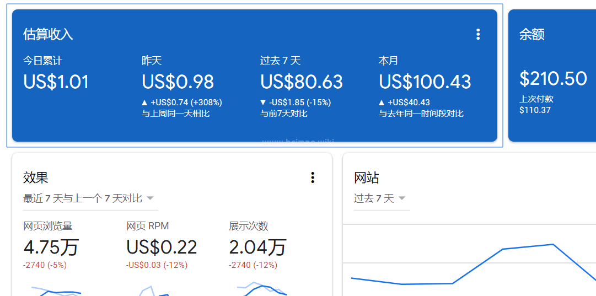Click the down arrow beside -US$1.85 (-15%)

[264, 103]
